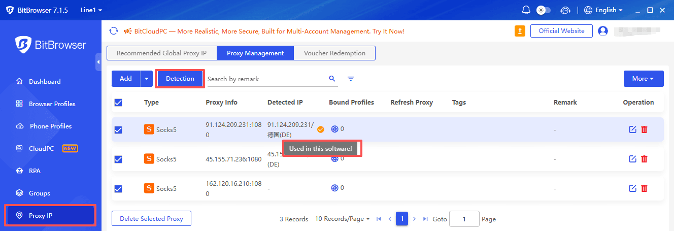Screen dimensions: 674x231
Task: Select Proxy IP in the sidebar
Action: coord(50,215)
